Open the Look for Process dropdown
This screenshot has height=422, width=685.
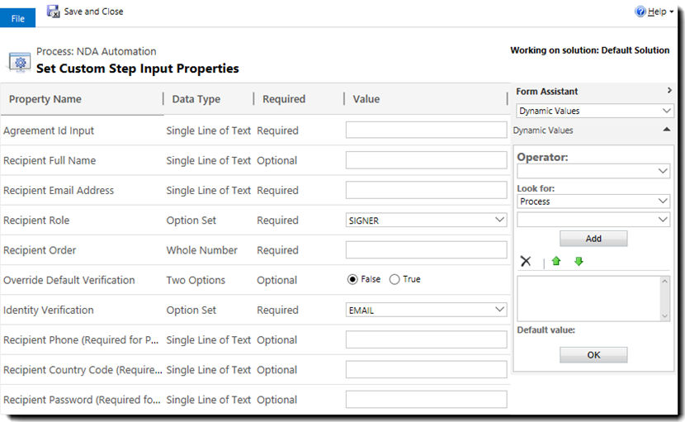click(593, 202)
